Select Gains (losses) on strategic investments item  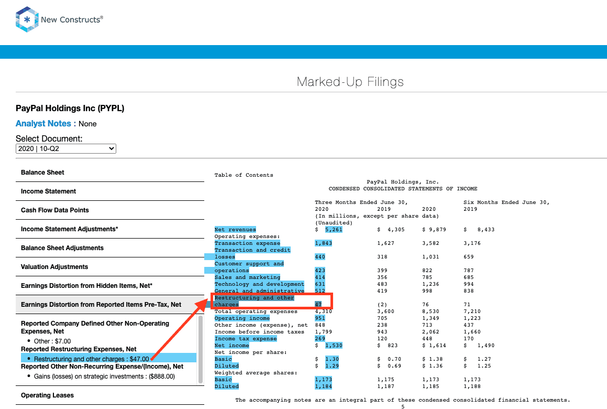pyautogui.click(x=104, y=376)
